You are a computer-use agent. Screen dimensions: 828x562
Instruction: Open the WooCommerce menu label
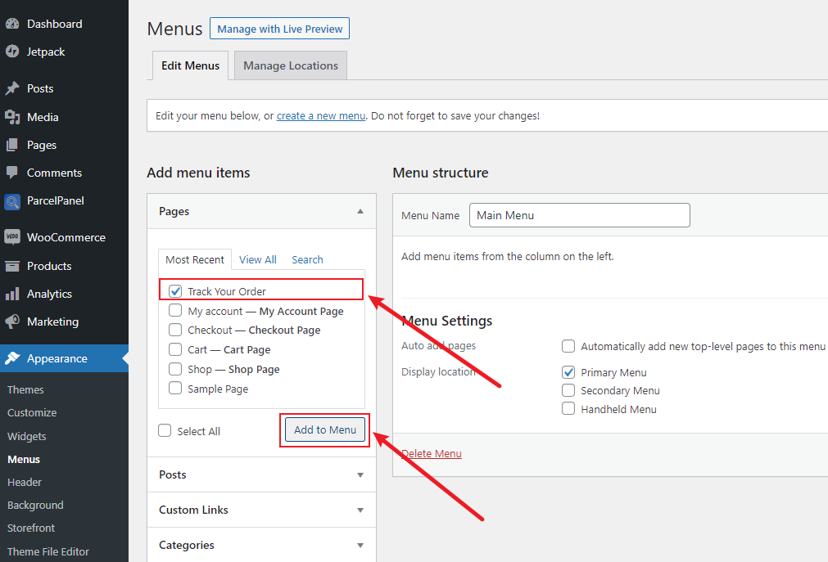[x=66, y=237]
